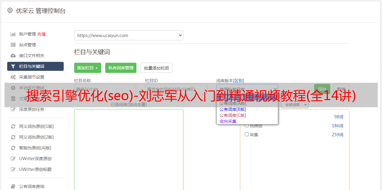Screen dimensions: 382x190
Task: Click the empty 已选词库 list box
Action: 129,149
